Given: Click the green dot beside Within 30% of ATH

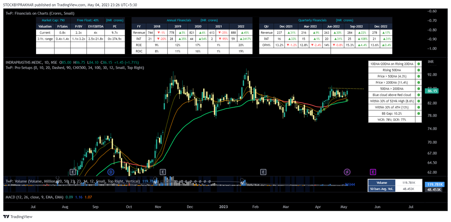Looking at the screenshot, I should (x=418, y=107).
